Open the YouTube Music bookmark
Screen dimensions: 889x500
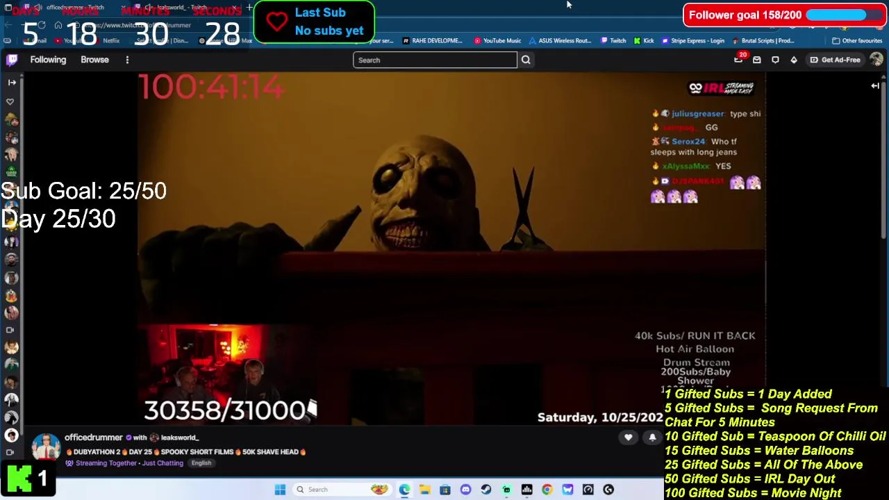coord(497,41)
